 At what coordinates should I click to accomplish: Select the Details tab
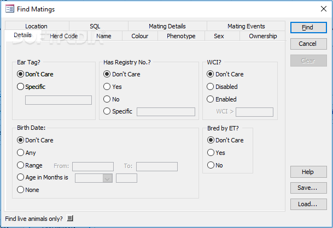tap(23, 35)
